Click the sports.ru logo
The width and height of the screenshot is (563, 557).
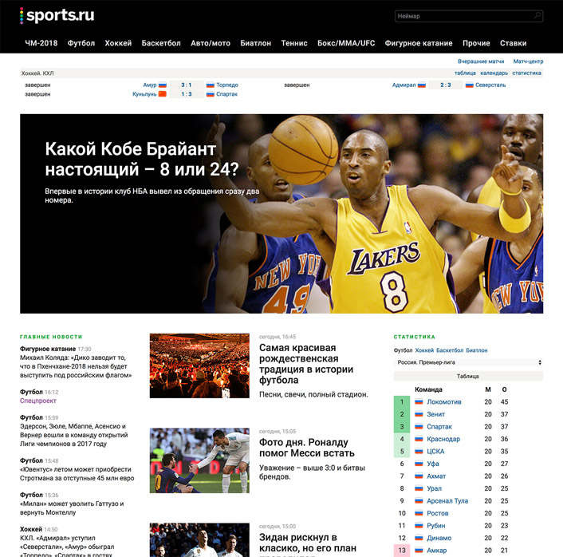click(57, 15)
